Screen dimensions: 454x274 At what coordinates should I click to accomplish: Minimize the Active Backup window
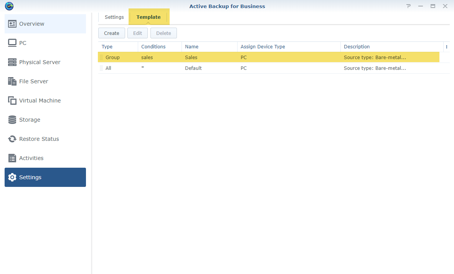coord(420,6)
